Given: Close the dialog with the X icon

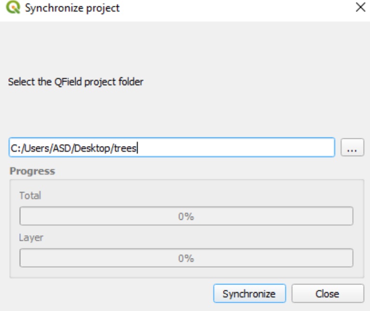Looking at the screenshot, I should click(x=359, y=8).
